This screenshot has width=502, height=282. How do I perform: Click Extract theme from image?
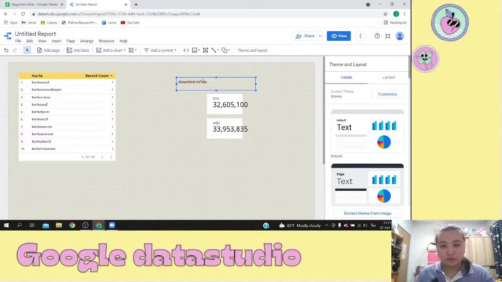tap(367, 213)
